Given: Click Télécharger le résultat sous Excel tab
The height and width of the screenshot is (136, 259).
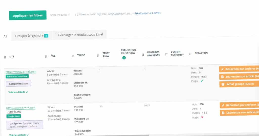Looking at the screenshot, I should [79, 35].
